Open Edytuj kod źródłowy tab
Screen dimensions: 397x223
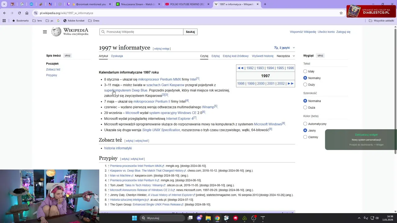coord(236,56)
